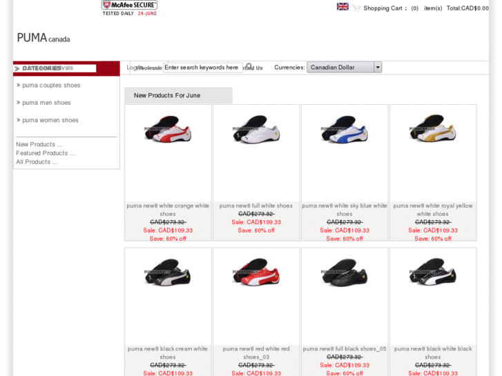Open puma men shoes category
Screen dimensions: 502x376
46,103
